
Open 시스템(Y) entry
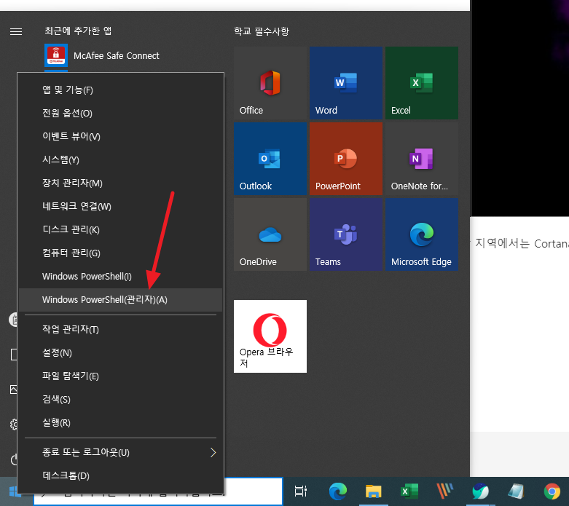click(120, 159)
